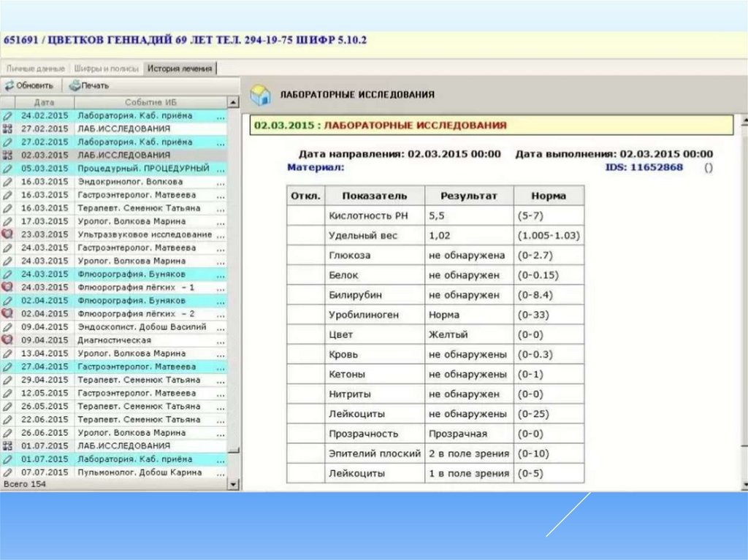Click the lab icon of the 02.03.2015 ЛАБ.ИССЛЕДОВАНИЯ row

click(7, 156)
